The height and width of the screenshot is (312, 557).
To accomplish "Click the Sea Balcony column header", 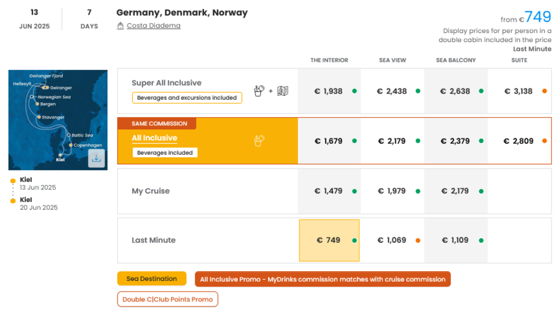I will [456, 60].
